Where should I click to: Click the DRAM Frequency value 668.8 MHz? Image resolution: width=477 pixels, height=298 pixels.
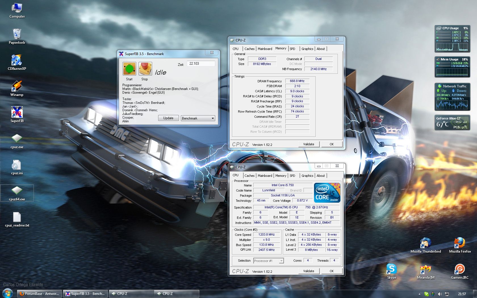(297, 81)
